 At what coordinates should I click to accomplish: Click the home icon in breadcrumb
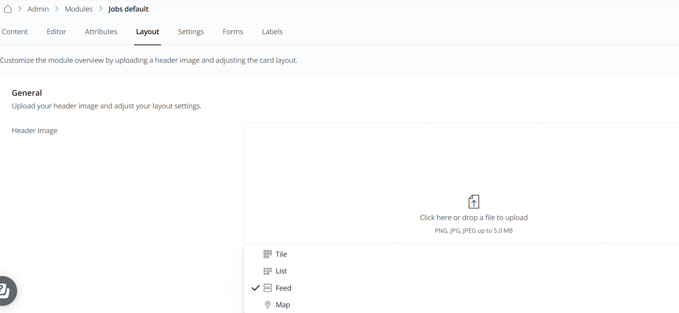8,9
